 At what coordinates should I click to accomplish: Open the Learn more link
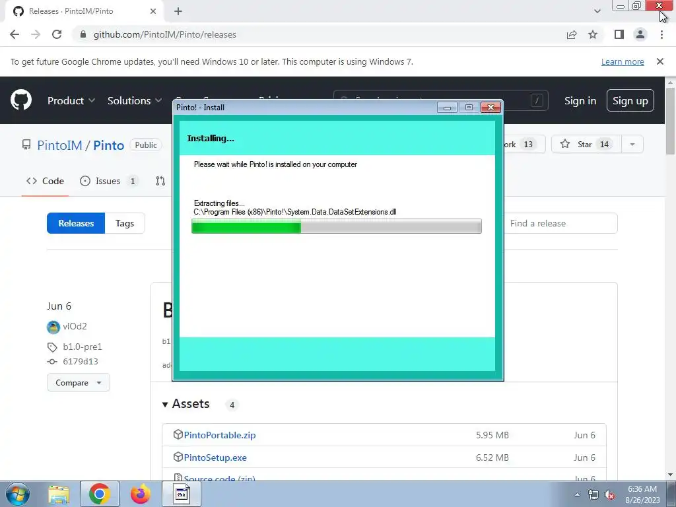pos(623,61)
